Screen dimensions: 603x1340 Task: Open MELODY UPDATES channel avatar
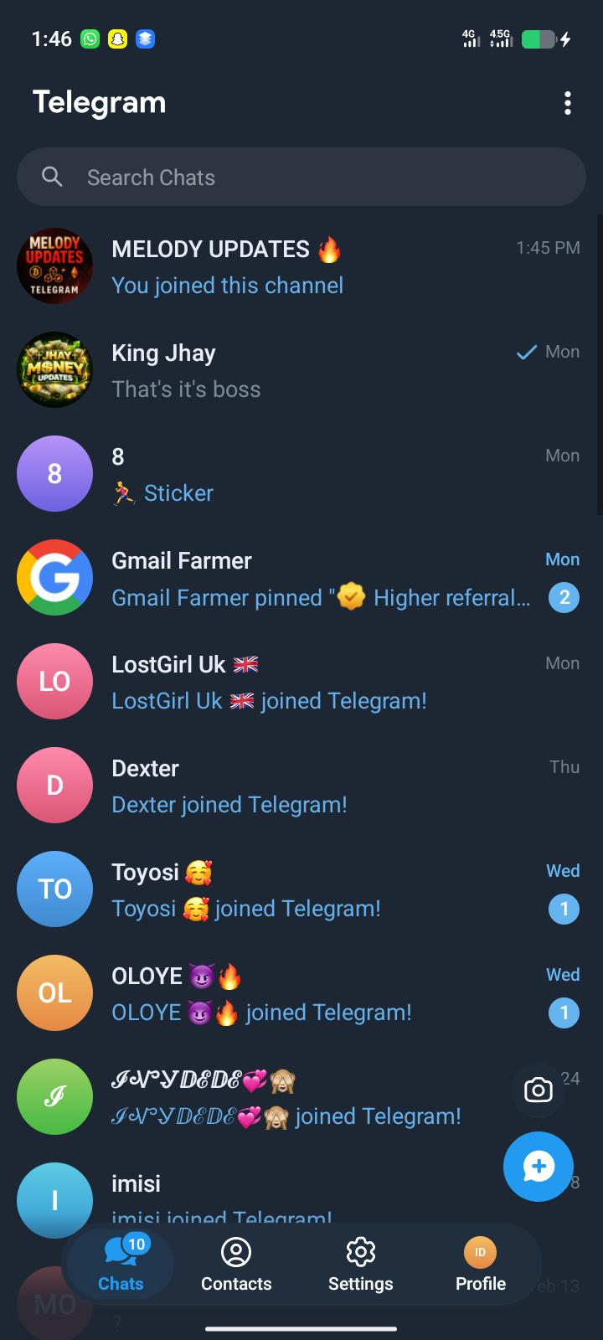[x=55, y=266]
